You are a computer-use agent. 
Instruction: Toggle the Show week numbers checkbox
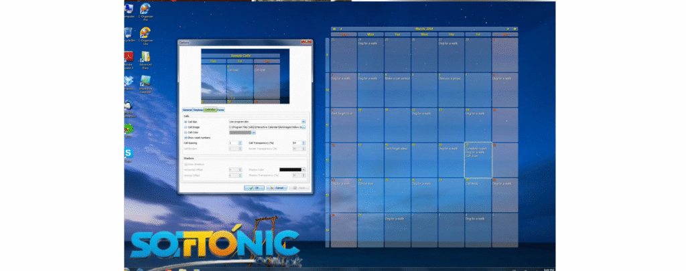[x=186, y=138]
